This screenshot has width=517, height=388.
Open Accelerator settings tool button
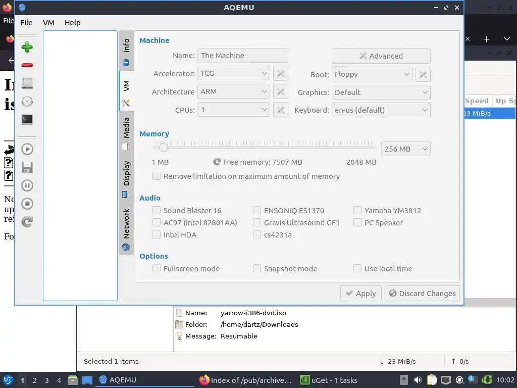[x=281, y=73]
